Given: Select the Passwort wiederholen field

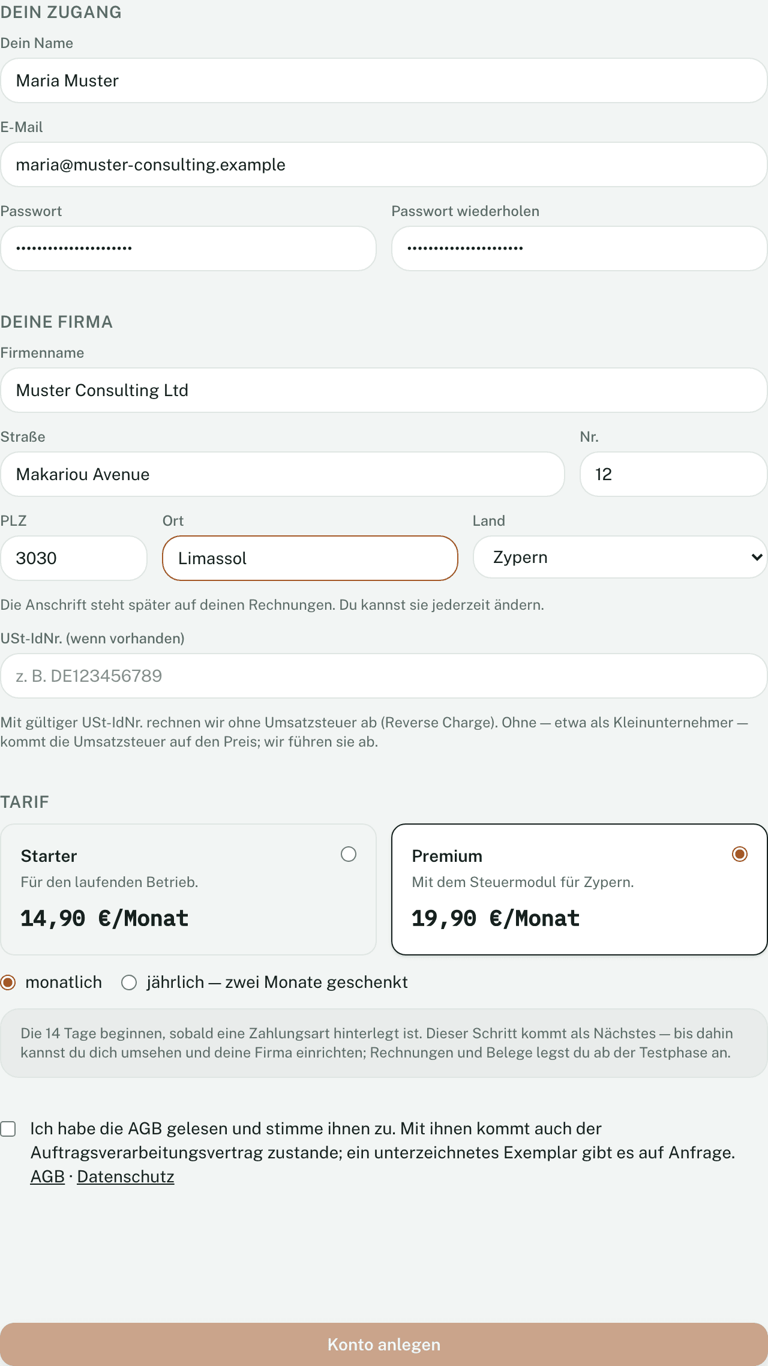Looking at the screenshot, I should [580, 248].
